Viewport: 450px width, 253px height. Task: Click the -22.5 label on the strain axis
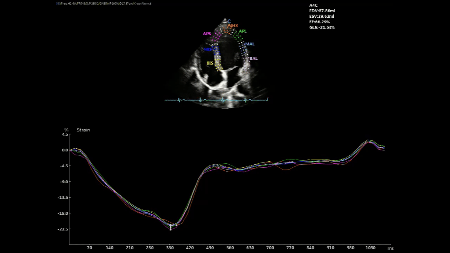tap(63, 229)
